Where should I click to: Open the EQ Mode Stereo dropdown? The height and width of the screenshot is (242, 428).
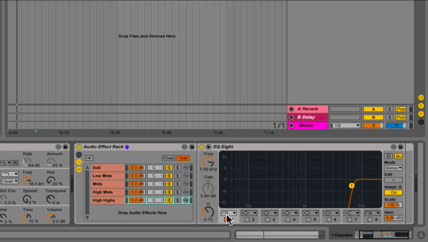[x=393, y=168]
